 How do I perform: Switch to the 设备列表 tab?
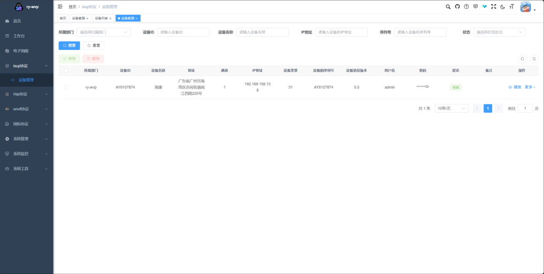point(102,18)
